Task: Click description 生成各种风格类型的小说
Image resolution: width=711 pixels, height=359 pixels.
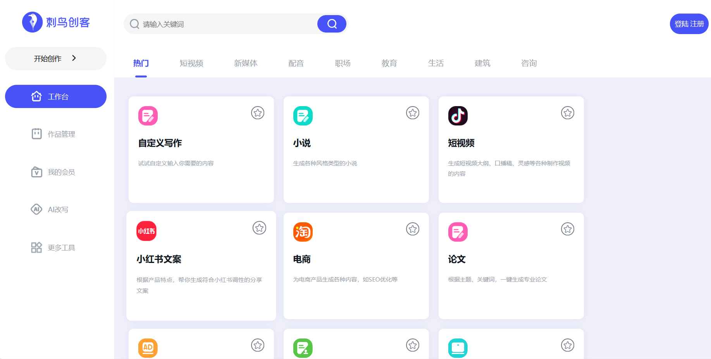Action: pos(325,163)
